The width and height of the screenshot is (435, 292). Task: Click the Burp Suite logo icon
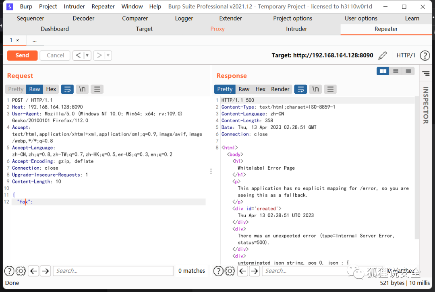tap(10, 6)
